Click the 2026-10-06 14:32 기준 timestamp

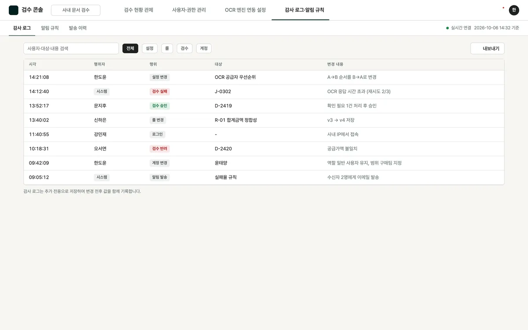pos(497,28)
